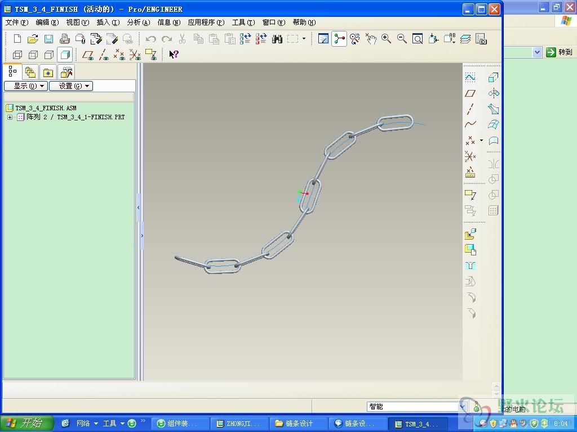Click the Regenerate model icon
The width and height of the screenshot is (577, 432).
click(x=246, y=39)
